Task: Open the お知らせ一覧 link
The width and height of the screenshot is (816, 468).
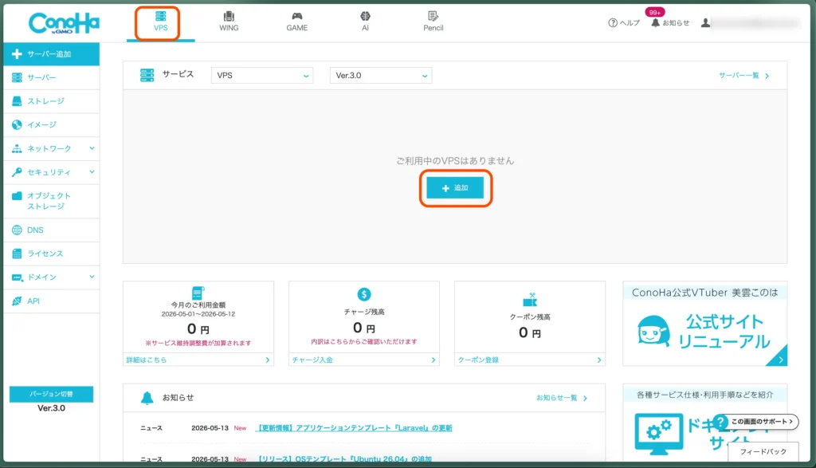Action: 562,398
